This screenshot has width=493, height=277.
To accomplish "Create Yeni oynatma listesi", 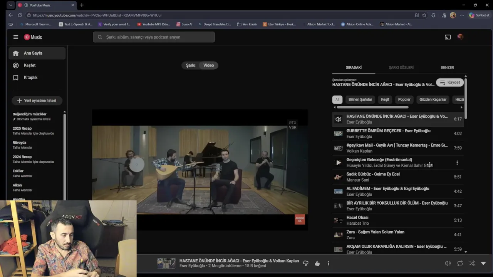I will tap(37, 100).
